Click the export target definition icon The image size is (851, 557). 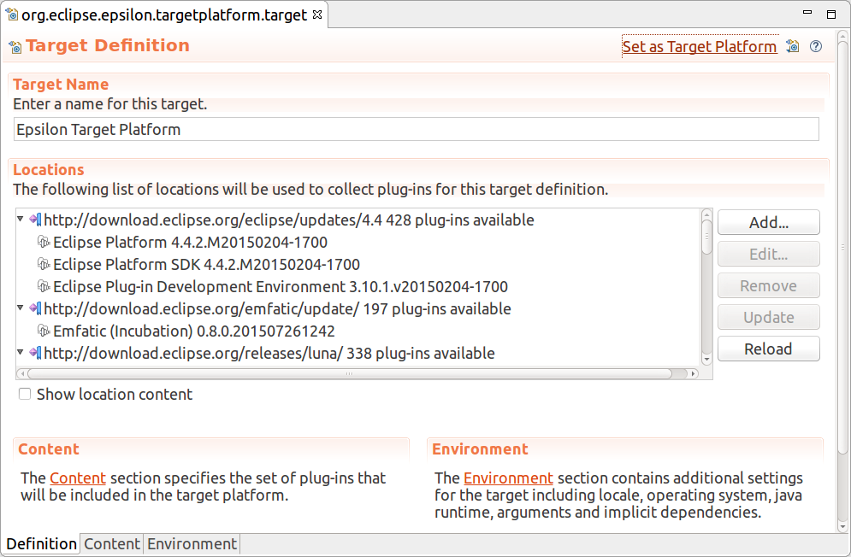[793, 46]
